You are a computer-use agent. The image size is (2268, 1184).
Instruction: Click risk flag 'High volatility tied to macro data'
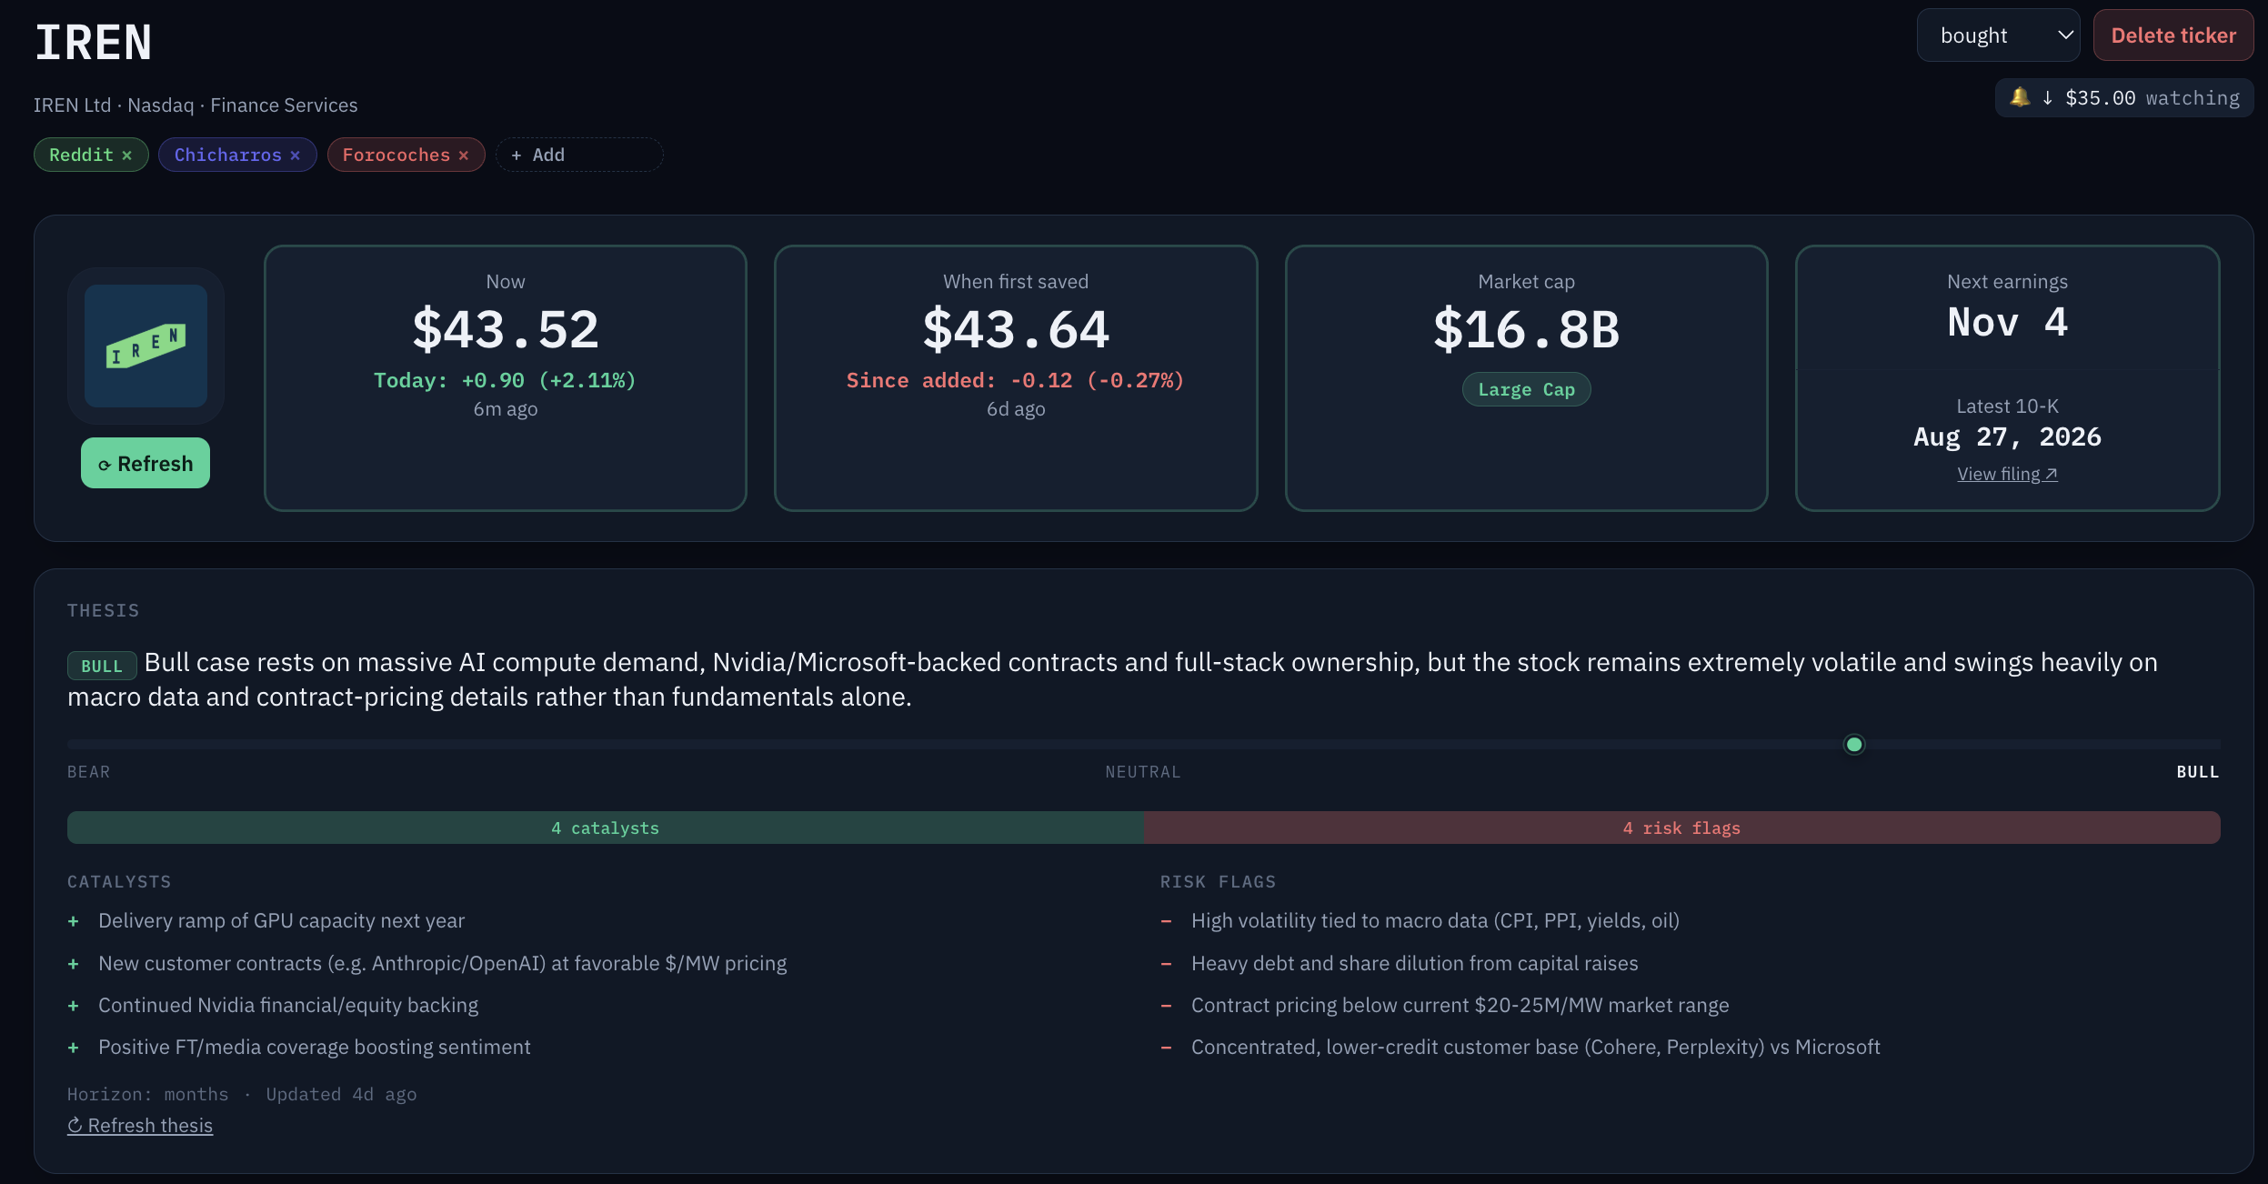(1435, 920)
